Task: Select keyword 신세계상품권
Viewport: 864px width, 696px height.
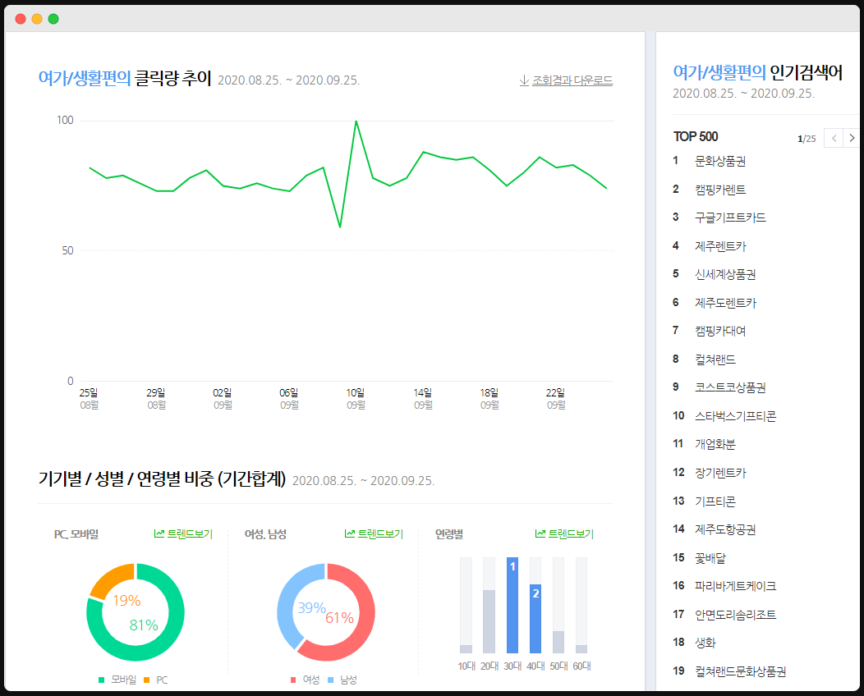Action: 725,274
